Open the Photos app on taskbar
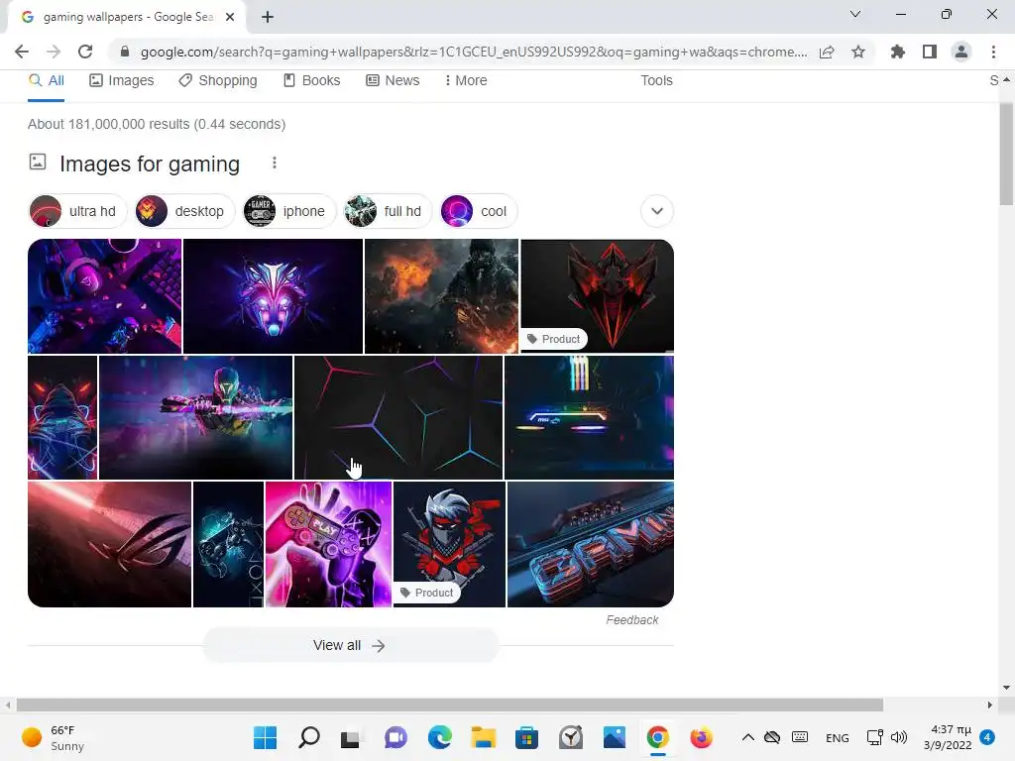The width and height of the screenshot is (1015, 761). point(615,737)
